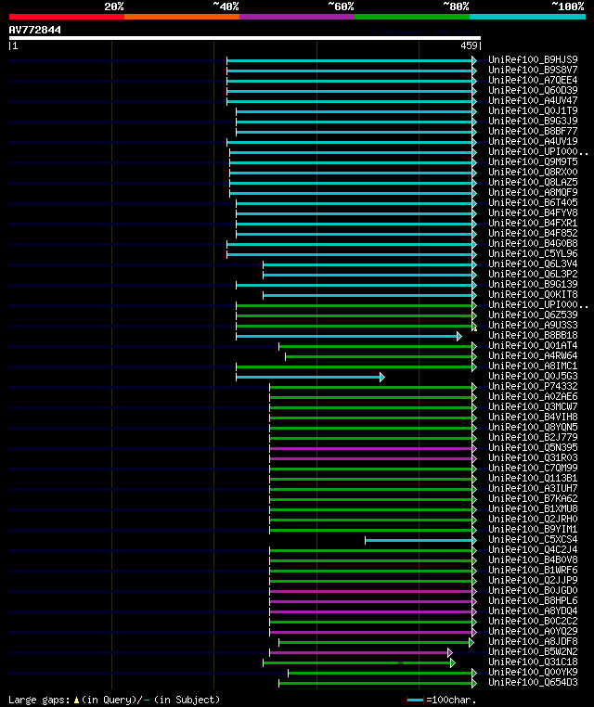Select hit label UniRef100_B4VIH8
Image resolution: width=594 pixels, height=707 pixels.
click(x=533, y=418)
